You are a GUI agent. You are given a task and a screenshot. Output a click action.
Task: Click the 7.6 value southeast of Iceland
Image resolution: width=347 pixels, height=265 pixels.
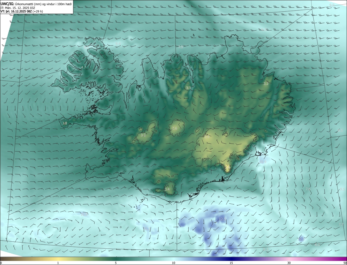tap(308, 189)
